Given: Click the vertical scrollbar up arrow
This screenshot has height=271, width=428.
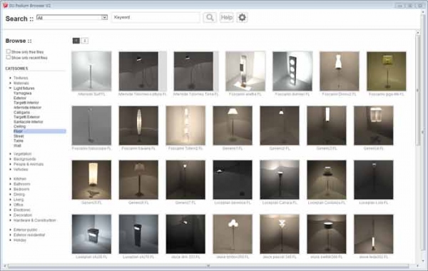Looking at the screenshot, I should [x=417, y=33].
